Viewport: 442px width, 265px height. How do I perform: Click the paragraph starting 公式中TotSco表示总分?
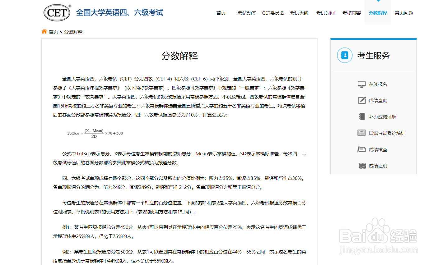(x=179, y=158)
